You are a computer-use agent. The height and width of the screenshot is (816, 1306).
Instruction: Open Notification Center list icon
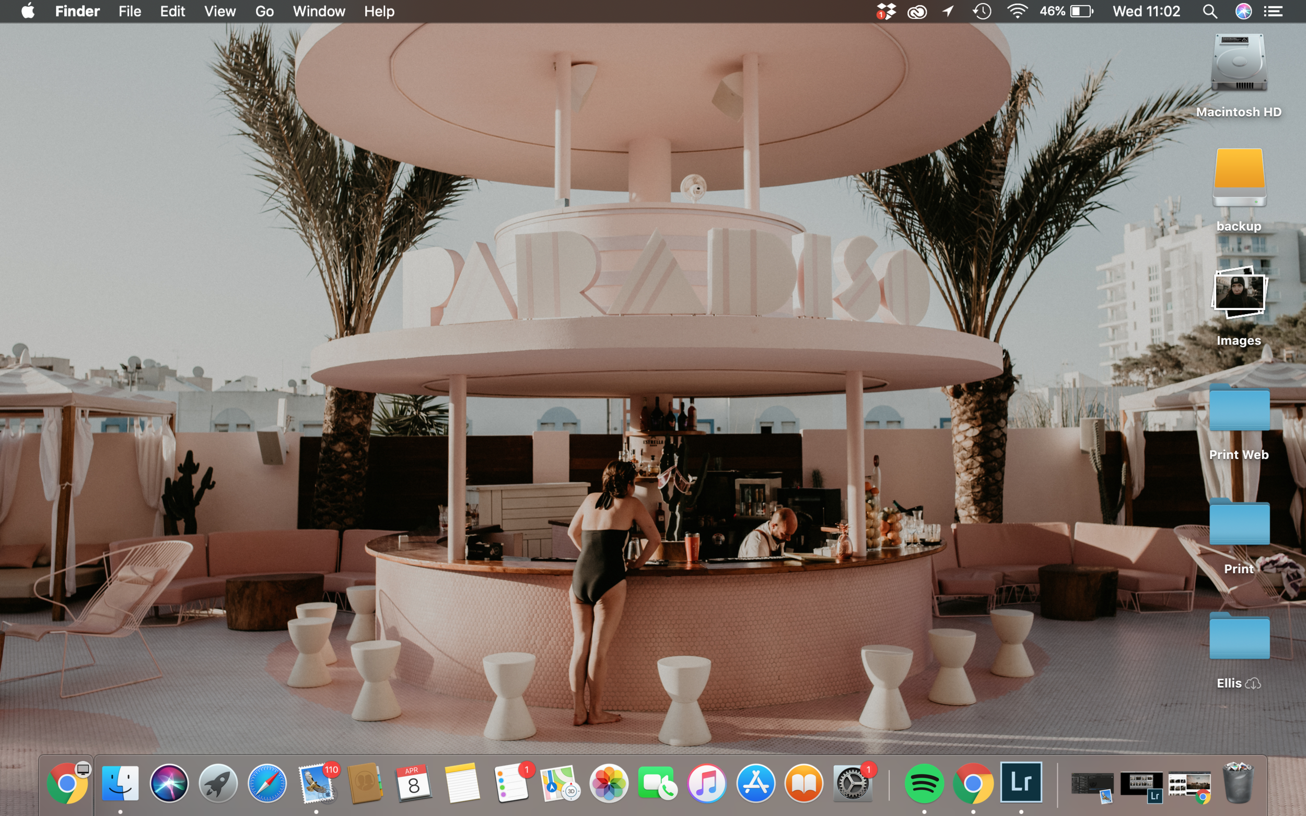click(1274, 11)
